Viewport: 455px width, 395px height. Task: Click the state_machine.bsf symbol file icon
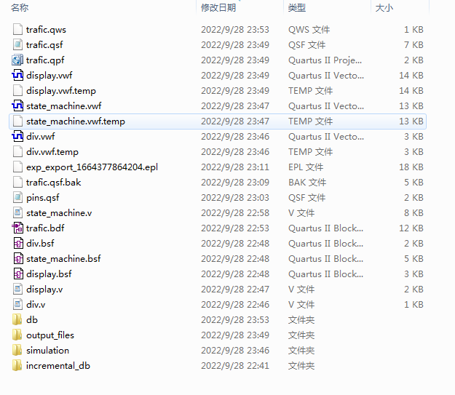coord(18,259)
